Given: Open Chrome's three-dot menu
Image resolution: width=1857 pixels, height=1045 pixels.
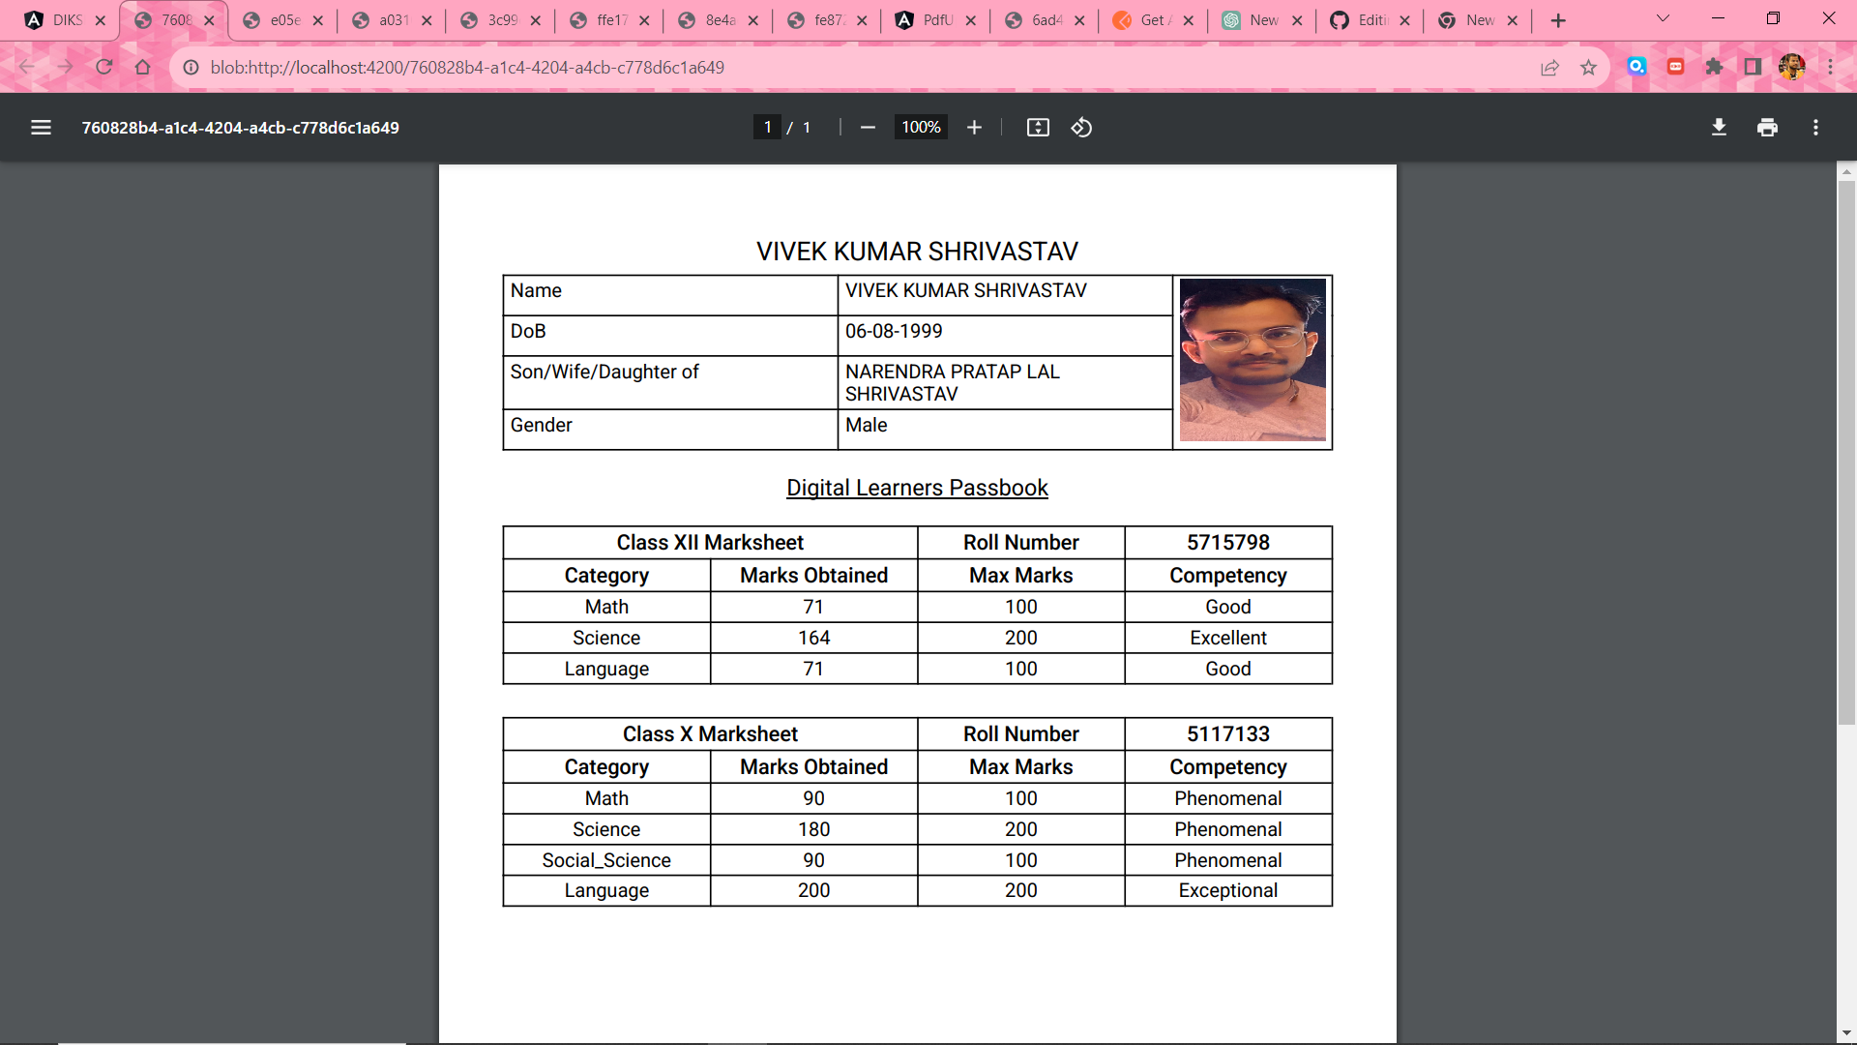Looking at the screenshot, I should pos(1830,67).
